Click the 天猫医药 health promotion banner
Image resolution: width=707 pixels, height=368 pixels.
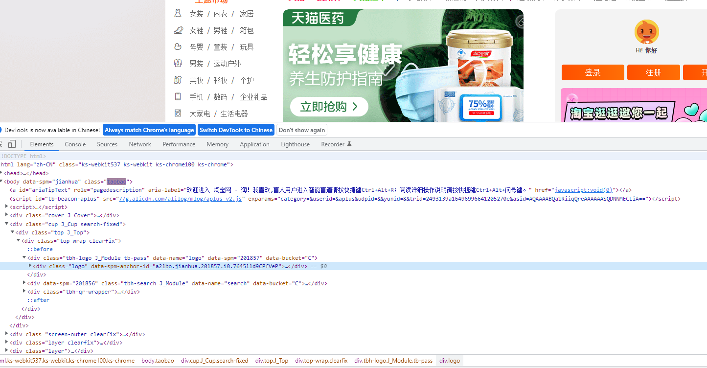pos(403,66)
